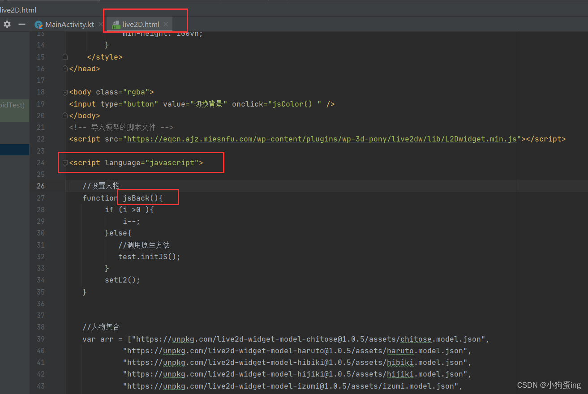588x394 pixels.
Task: Collapse the fold at the </head> line
Action: click(x=65, y=69)
